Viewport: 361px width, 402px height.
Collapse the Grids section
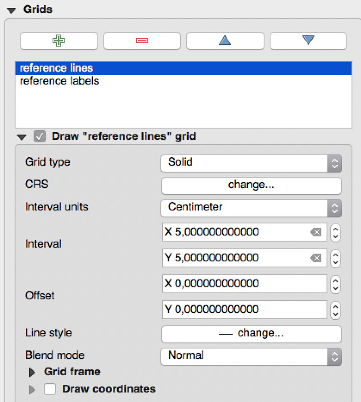point(11,10)
